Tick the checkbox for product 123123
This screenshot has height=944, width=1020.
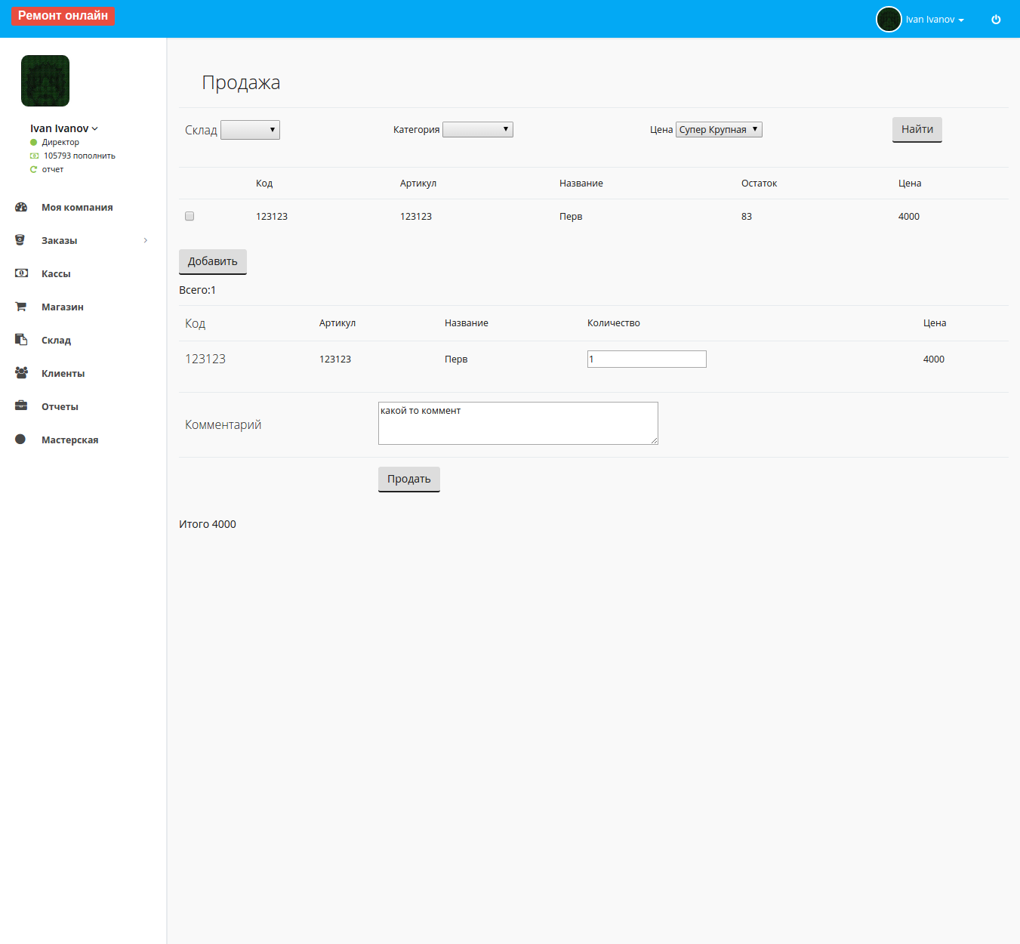tap(190, 216)
